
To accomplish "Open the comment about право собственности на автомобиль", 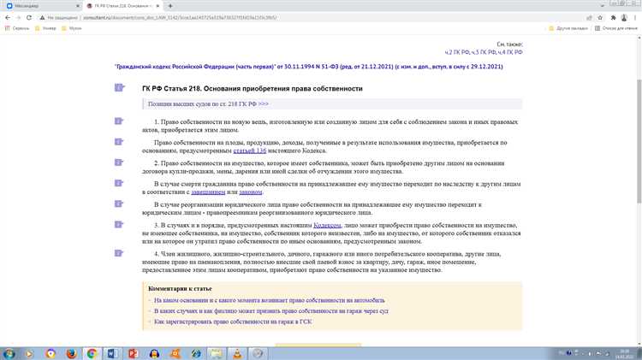I will click(270, 300).
